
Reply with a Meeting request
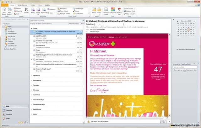pyautogui.click(x=52, y=9)
